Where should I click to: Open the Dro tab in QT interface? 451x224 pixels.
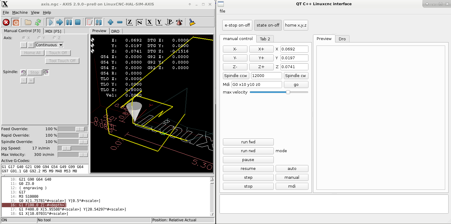click(342, 39)
